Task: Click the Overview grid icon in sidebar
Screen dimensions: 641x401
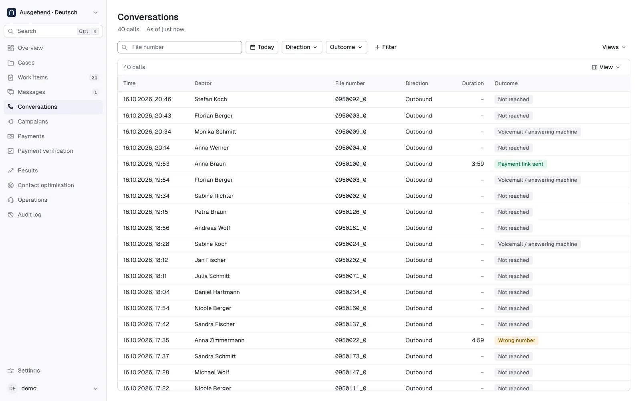Action: pos(11,48)
